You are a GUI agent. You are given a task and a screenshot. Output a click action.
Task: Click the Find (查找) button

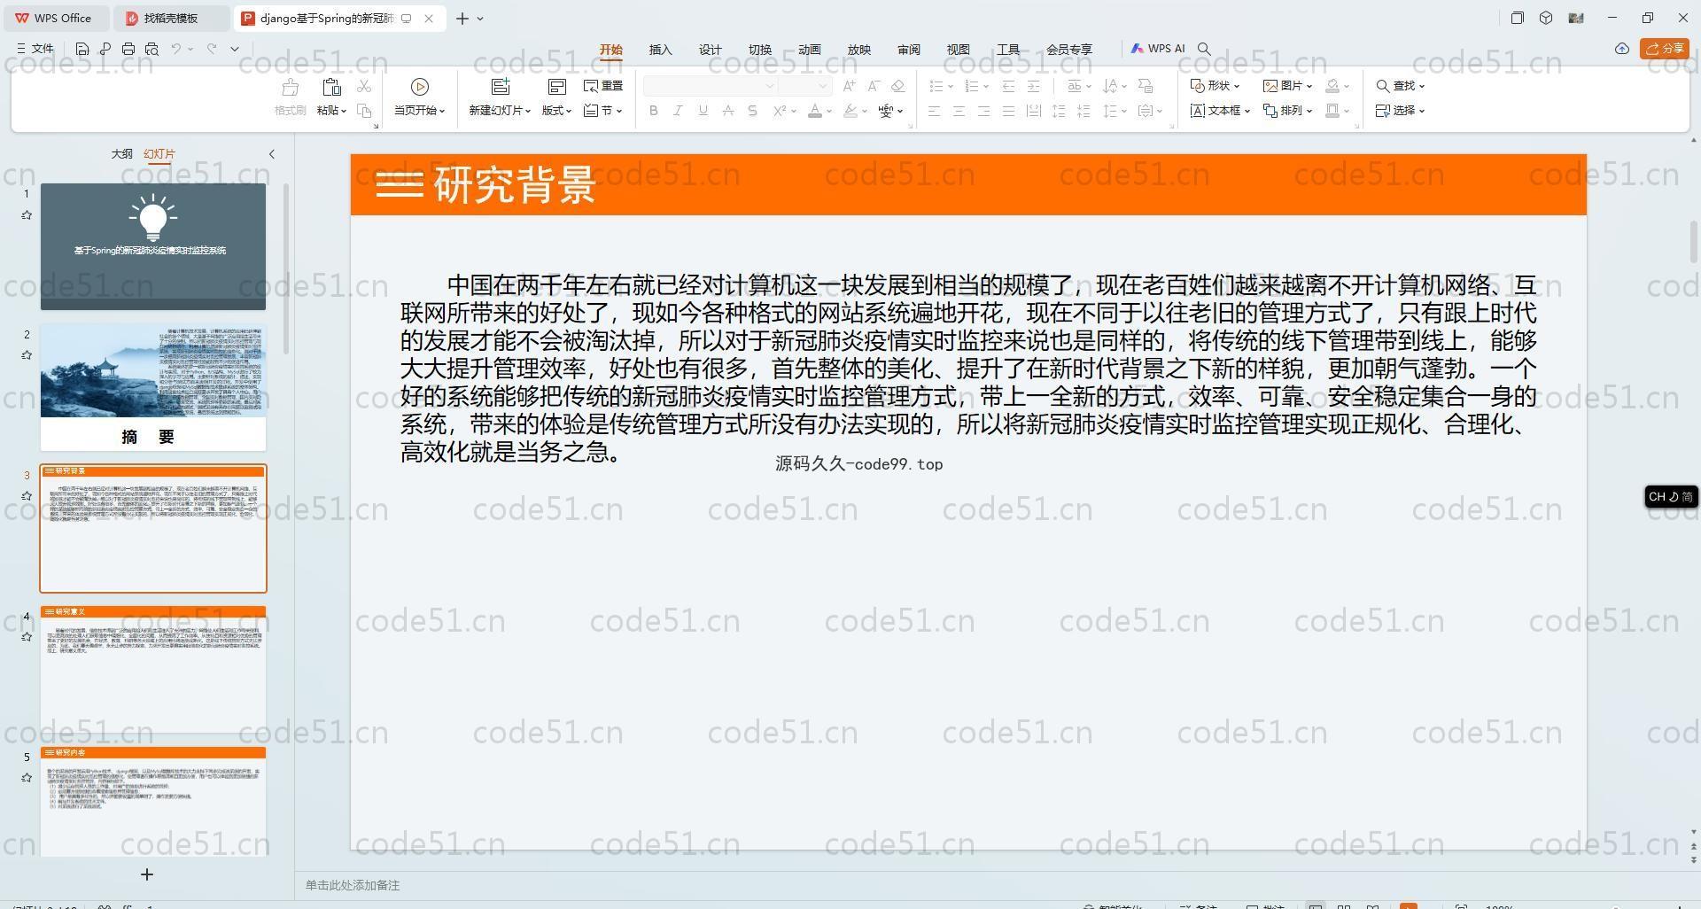[1401, 86]
